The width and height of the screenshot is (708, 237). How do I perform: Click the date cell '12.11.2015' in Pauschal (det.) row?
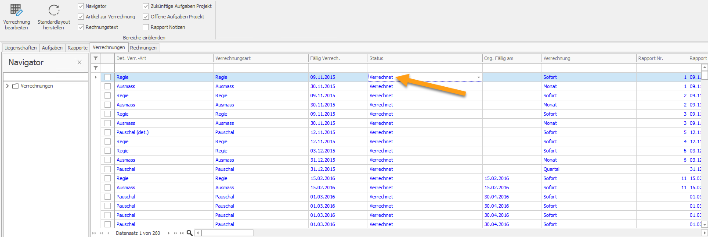pyautogui.click(x=338, y=132)
